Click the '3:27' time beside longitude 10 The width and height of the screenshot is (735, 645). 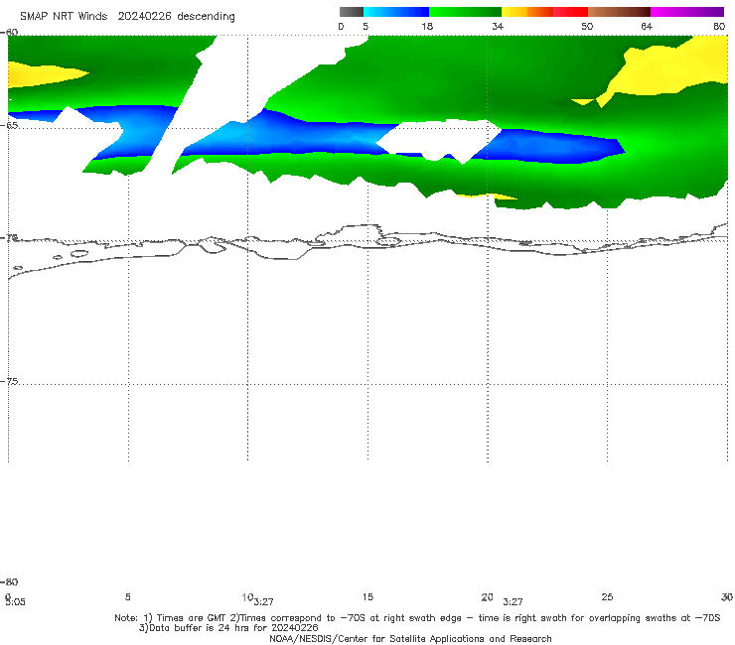coord(264,602)
